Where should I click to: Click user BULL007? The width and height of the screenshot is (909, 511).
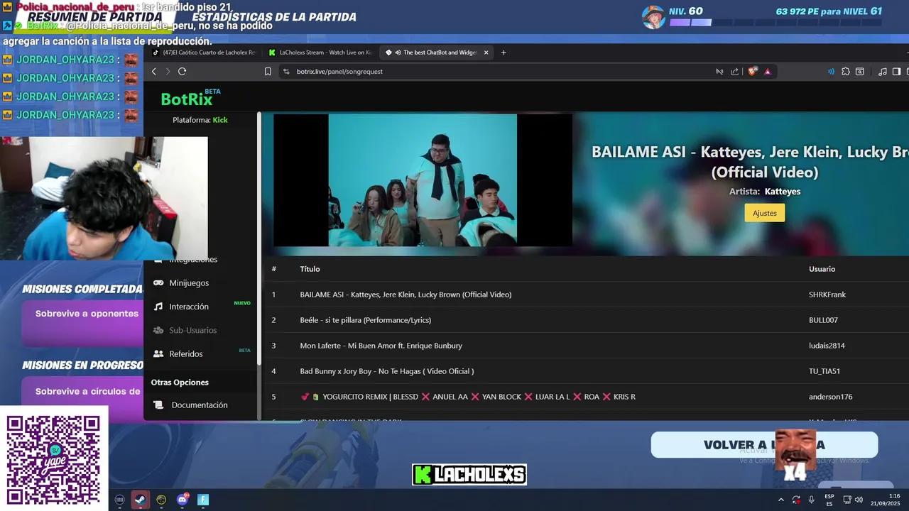click(x=823, y=320)
